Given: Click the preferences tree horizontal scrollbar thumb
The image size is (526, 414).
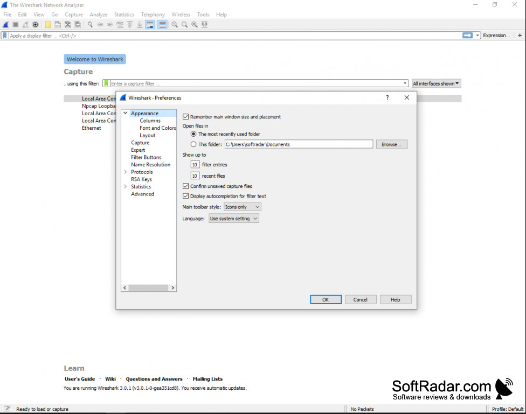Looking at the screenshot, I should pyautogui.click(x=148, y=288).
